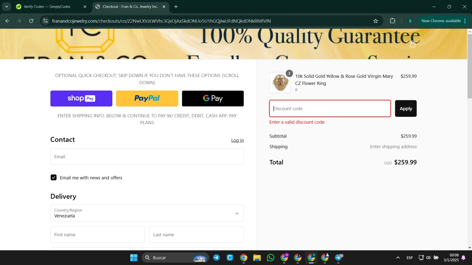The height and width of the screenshot is (265, 472).
Task: Go back to the previous page
Action: point(7,21)
